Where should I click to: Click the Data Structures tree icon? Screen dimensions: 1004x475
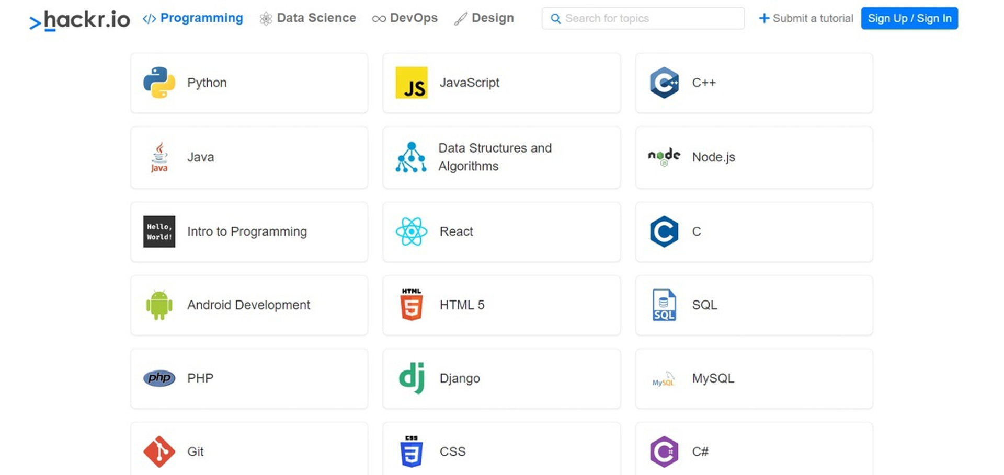(x=411, y=157)
